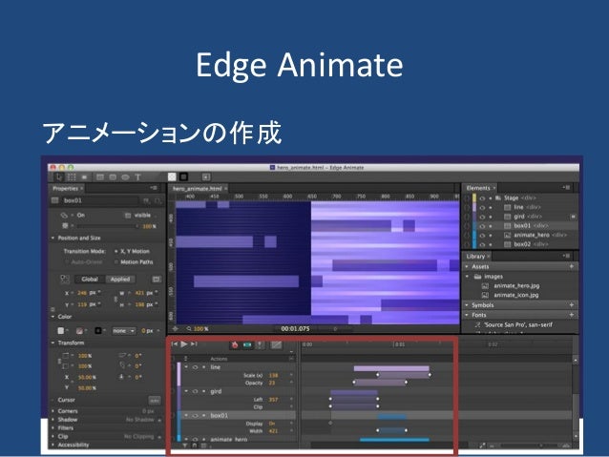609x457 pixels.
Task: Select the Rounded Rectangle tool
Action: [x=113, y=177]
